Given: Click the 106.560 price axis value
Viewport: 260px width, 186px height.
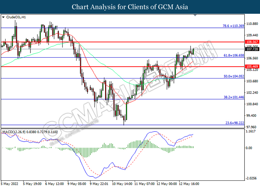Looking at the screenshot, I should 252,58.
